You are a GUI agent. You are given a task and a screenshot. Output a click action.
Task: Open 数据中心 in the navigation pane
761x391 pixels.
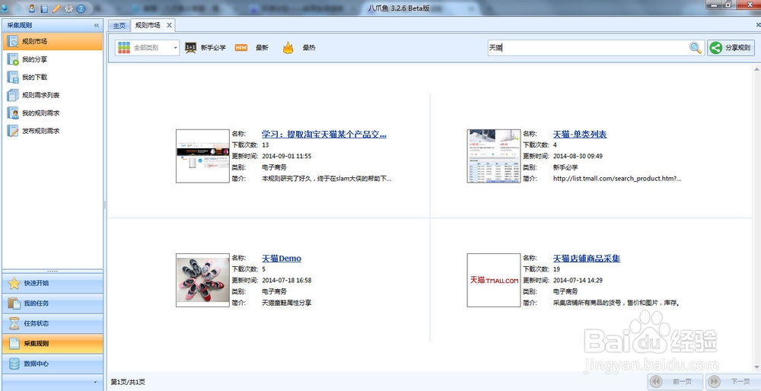(53, 364)
